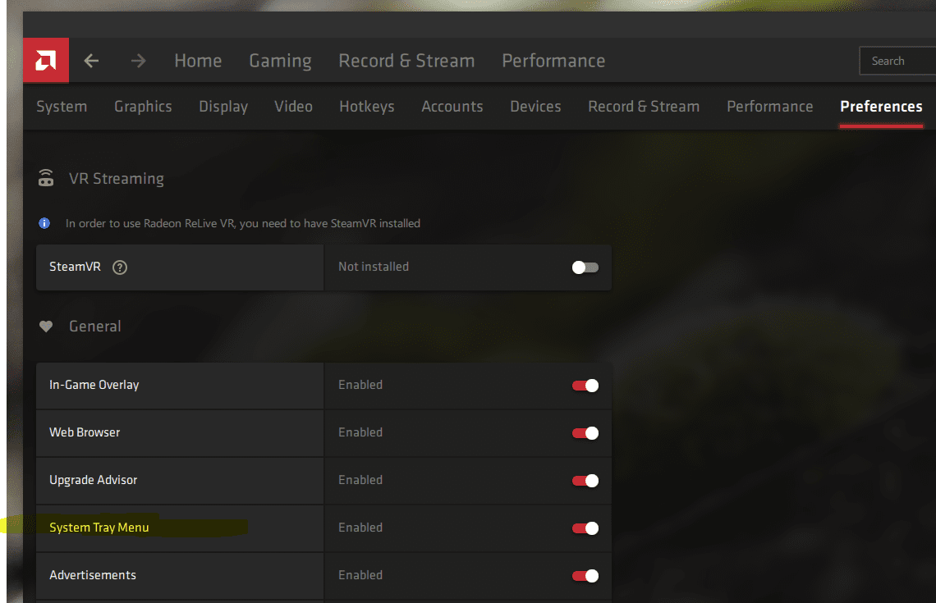Image resolution: width=936 pixels, height=603 pixels.
Task: Open settings Record & Stream sub-tab
Action: 644,107
